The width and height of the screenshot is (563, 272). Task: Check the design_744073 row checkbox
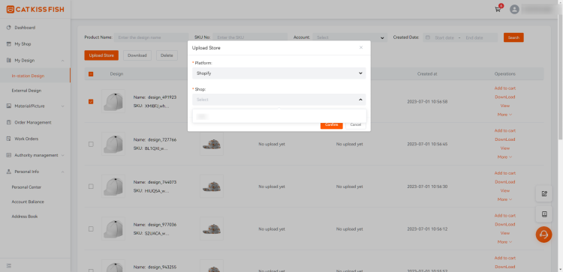(x=91, y=187)
